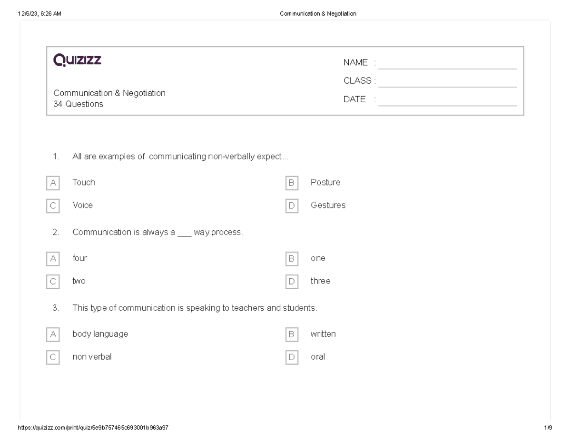Mark answer box A for four

53,259
